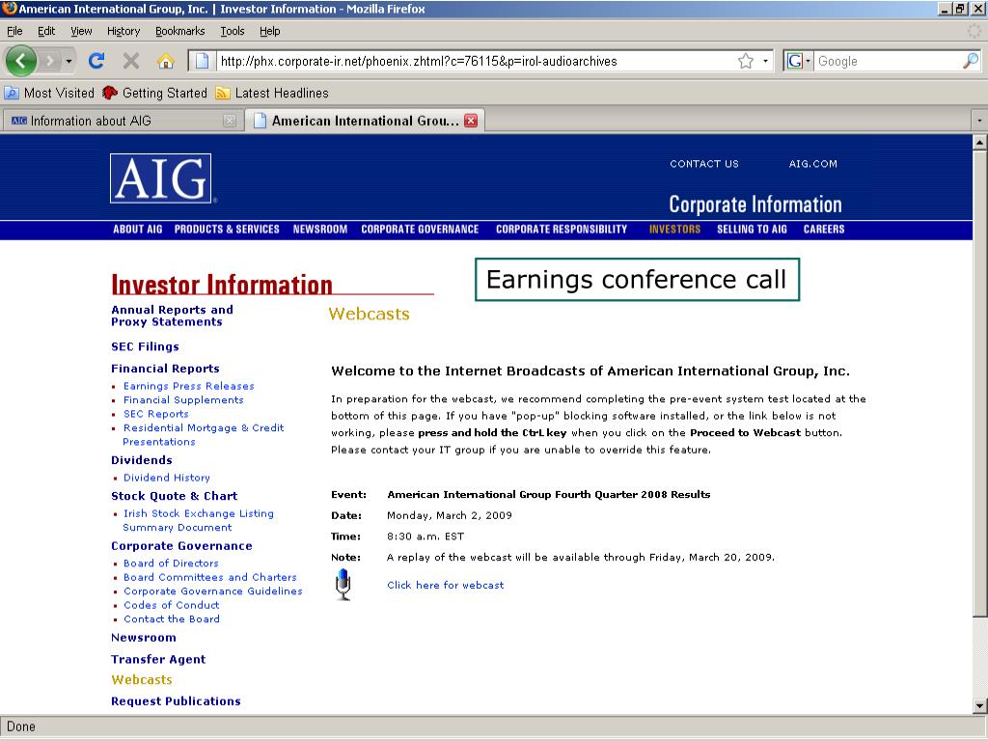Open Stock Quote & Chart link
This screenshot has width=988, height=741.
174,496
